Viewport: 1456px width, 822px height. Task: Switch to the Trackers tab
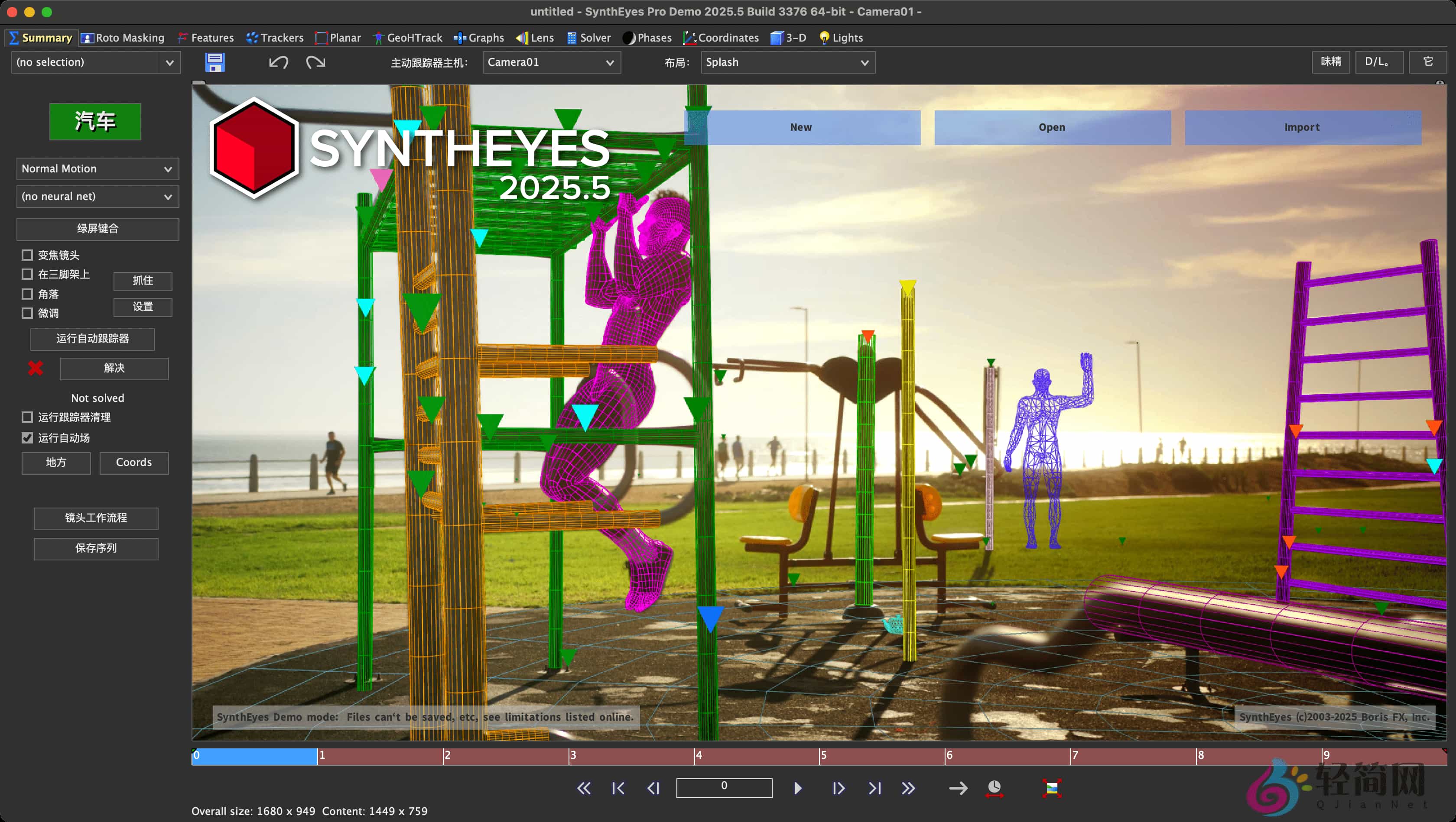click(275, 38)
